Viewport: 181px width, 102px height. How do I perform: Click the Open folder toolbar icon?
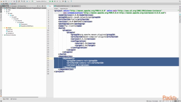tap(1, 1)
